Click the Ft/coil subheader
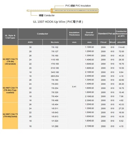This screenshot has width=131, height=146. (103, 42)
